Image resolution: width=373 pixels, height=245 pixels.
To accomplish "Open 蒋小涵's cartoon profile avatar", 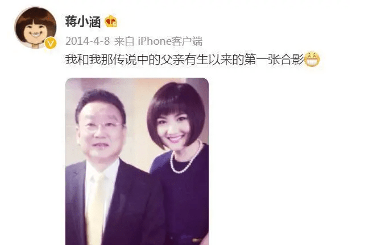I will click(x=35, y=28).
